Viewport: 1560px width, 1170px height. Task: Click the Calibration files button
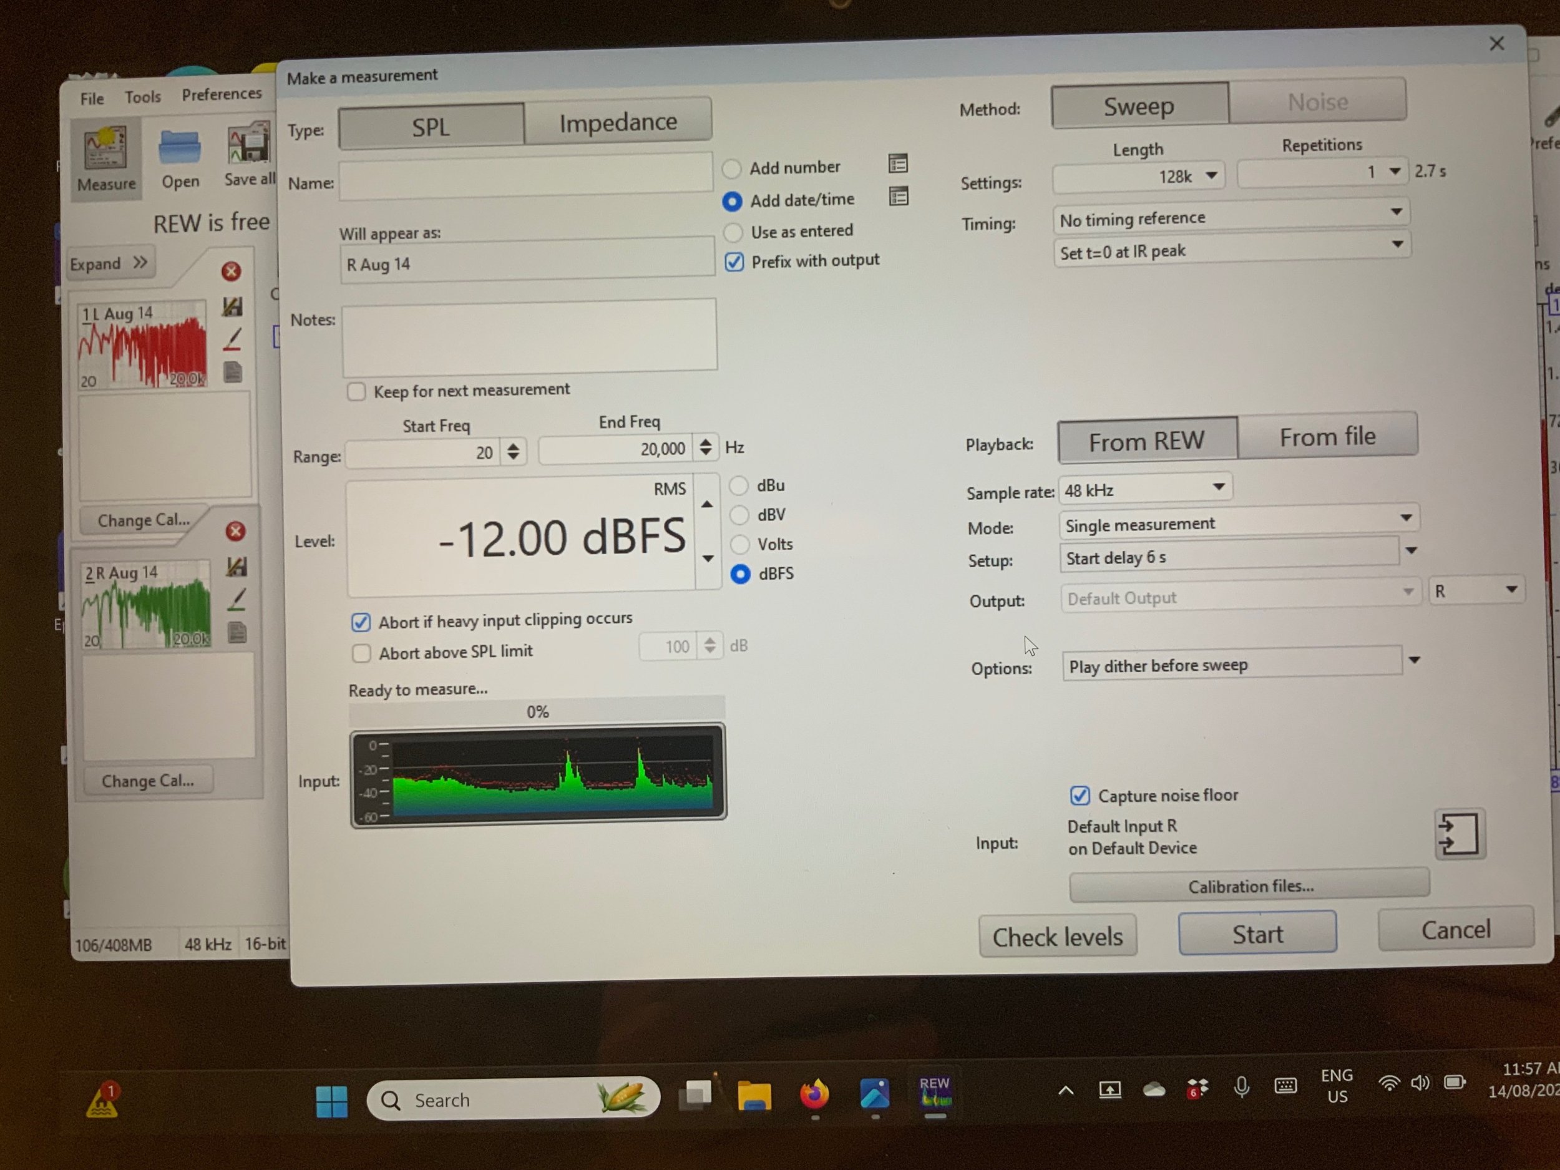(x=1250, y=886)
